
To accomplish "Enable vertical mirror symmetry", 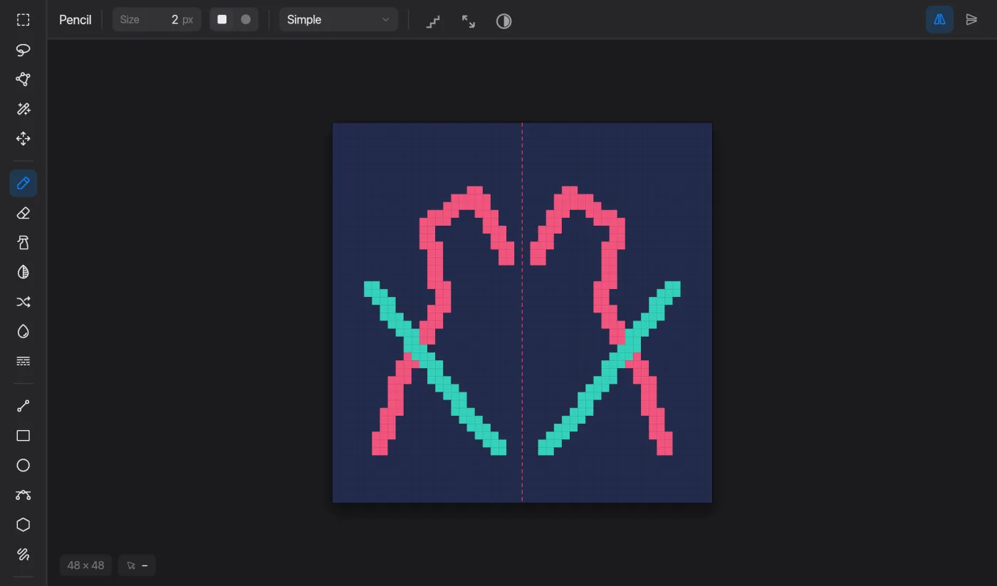I will click(x=971, y=20).
